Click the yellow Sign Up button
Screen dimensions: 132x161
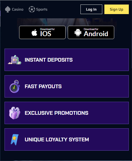[x=117, y=9]
